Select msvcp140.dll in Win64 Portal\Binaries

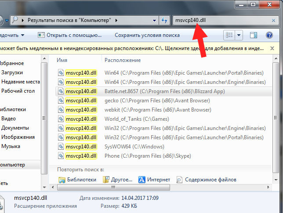(x=81, y=73)
